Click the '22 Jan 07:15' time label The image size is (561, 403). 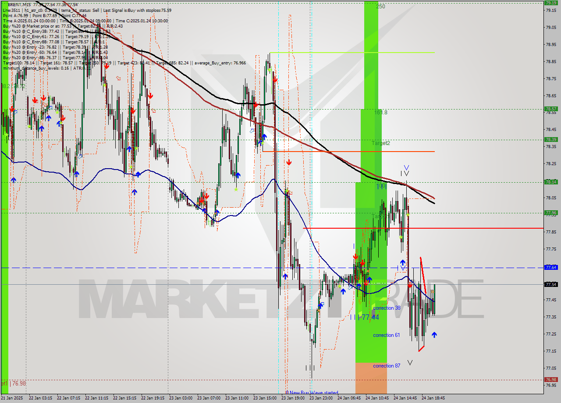pyautogui.click(x=69, y=398)
